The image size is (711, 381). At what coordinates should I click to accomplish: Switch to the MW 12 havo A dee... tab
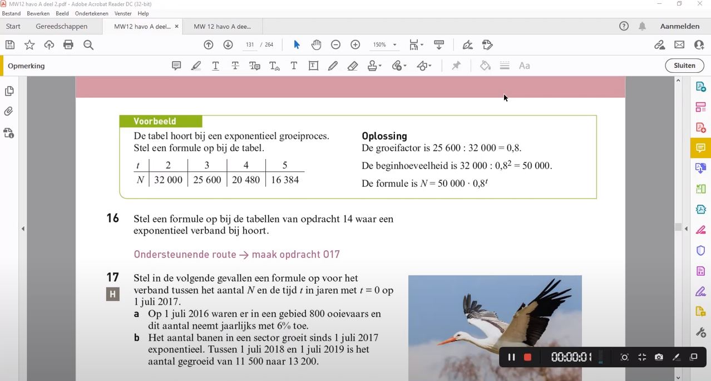[223, 26]
